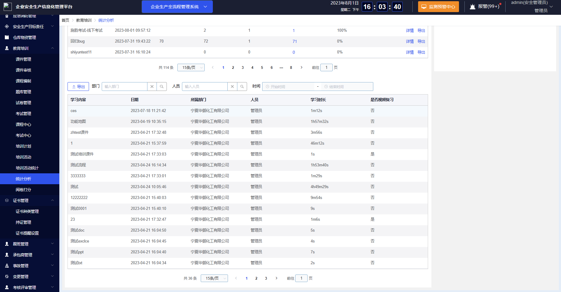Click the 输入部门 input field

coord(124,87)
